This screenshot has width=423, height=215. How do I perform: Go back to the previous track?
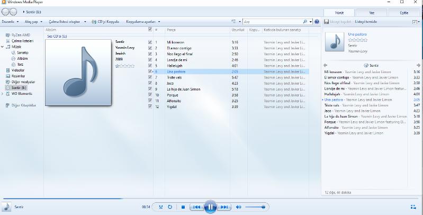pos(196,207)
